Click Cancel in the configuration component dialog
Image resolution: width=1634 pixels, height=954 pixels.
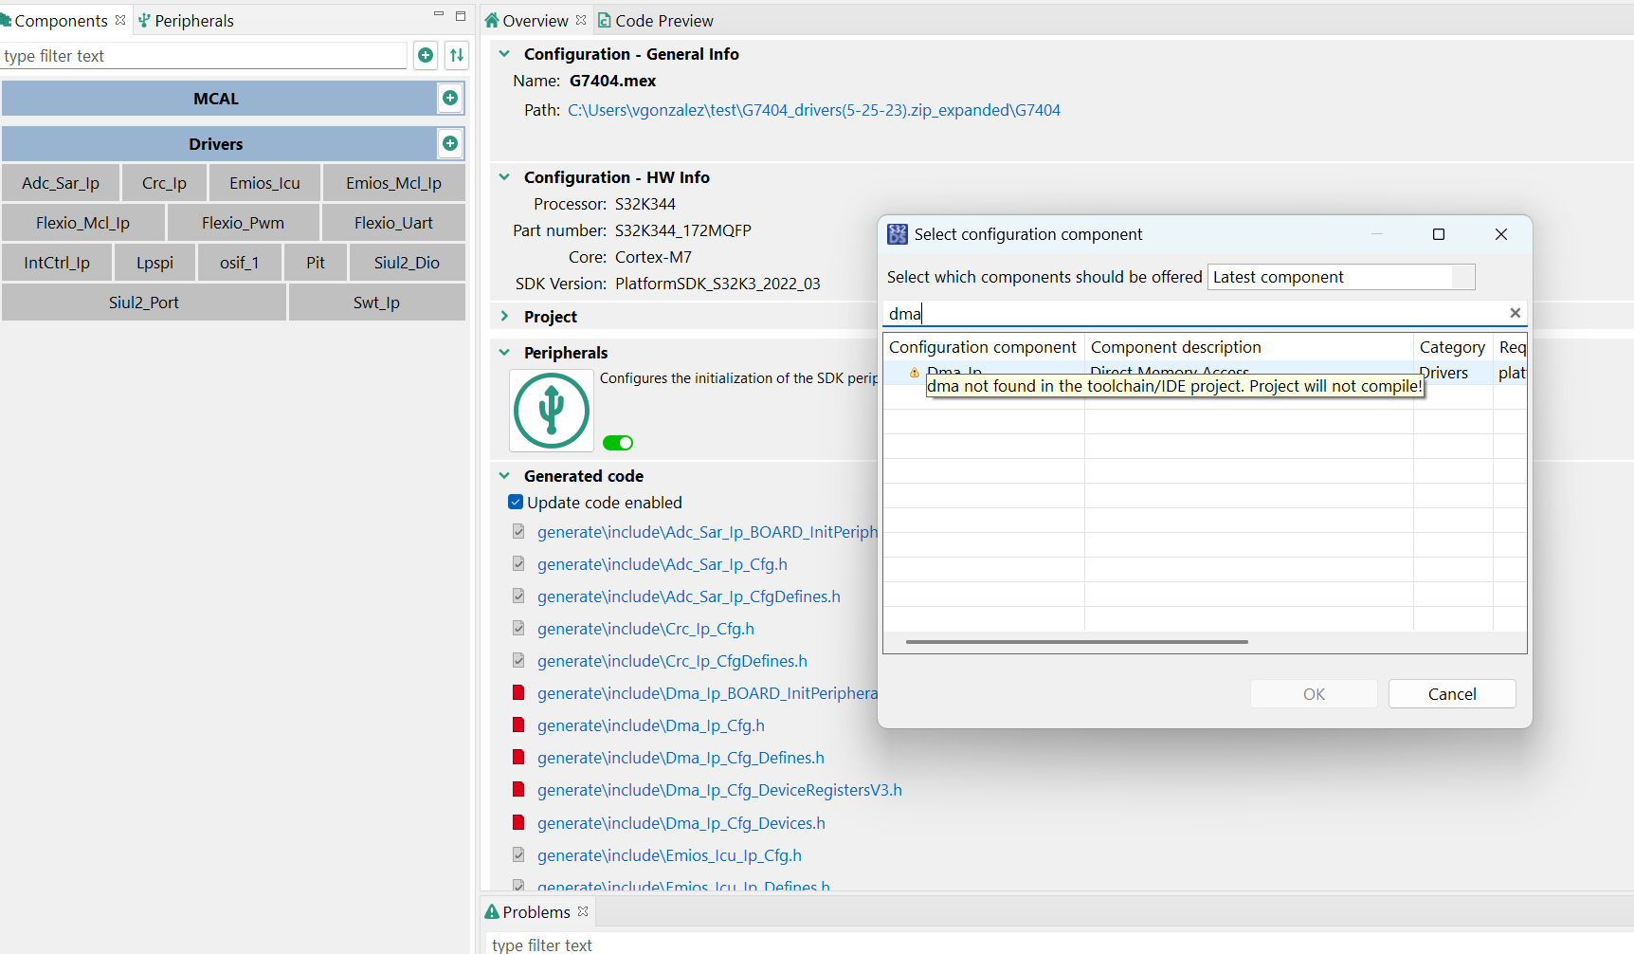tap(1452, 693)
